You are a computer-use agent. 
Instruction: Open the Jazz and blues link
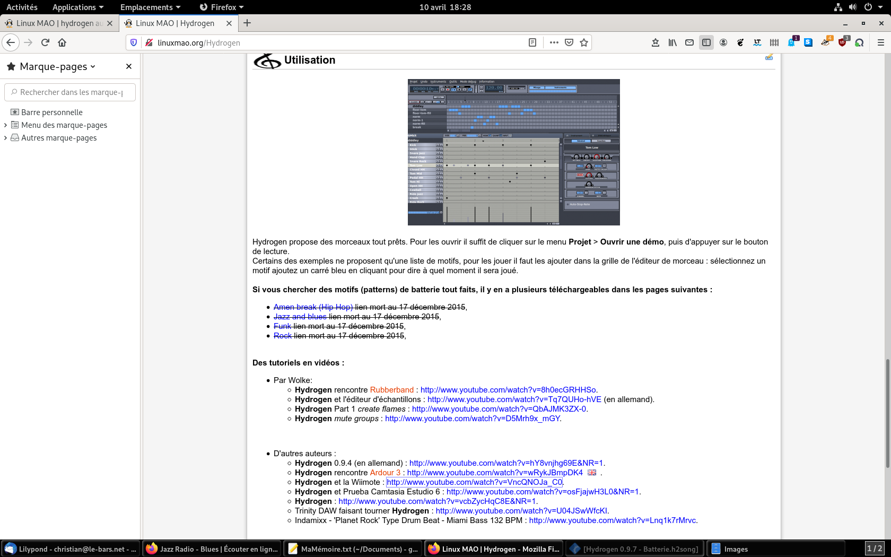300,317
